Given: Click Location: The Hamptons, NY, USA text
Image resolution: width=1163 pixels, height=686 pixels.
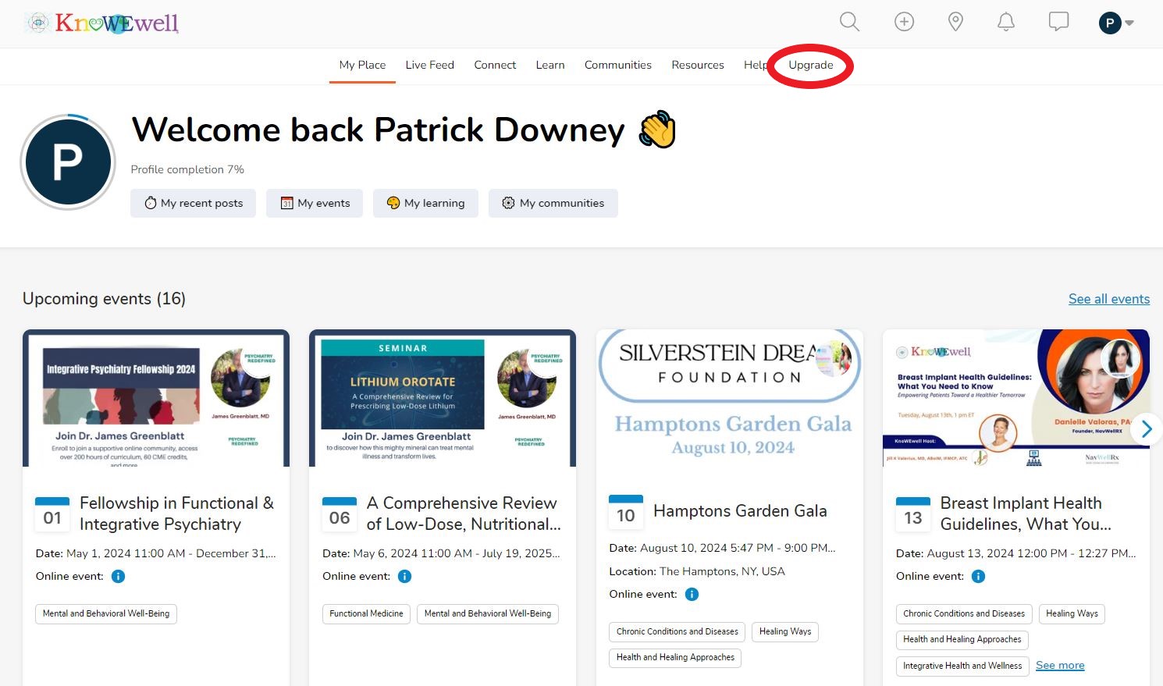Looking at the screenshot, I should pyautogui.click(x=697, y=571).
